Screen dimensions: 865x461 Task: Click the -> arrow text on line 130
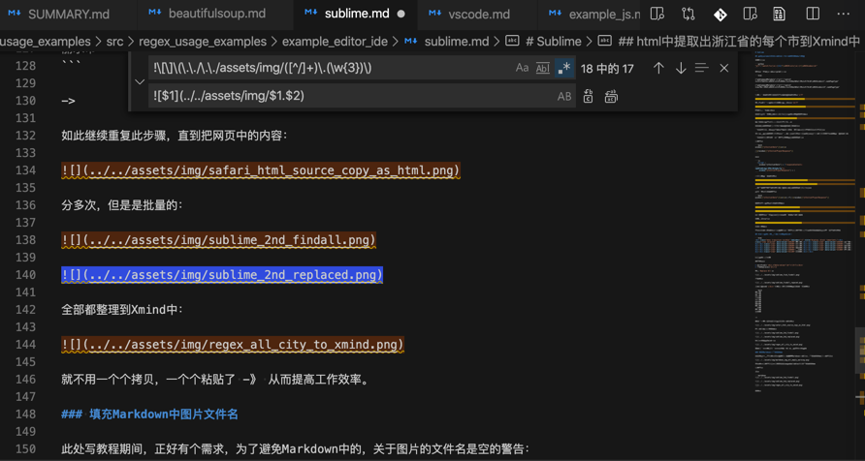pos(68,101)
